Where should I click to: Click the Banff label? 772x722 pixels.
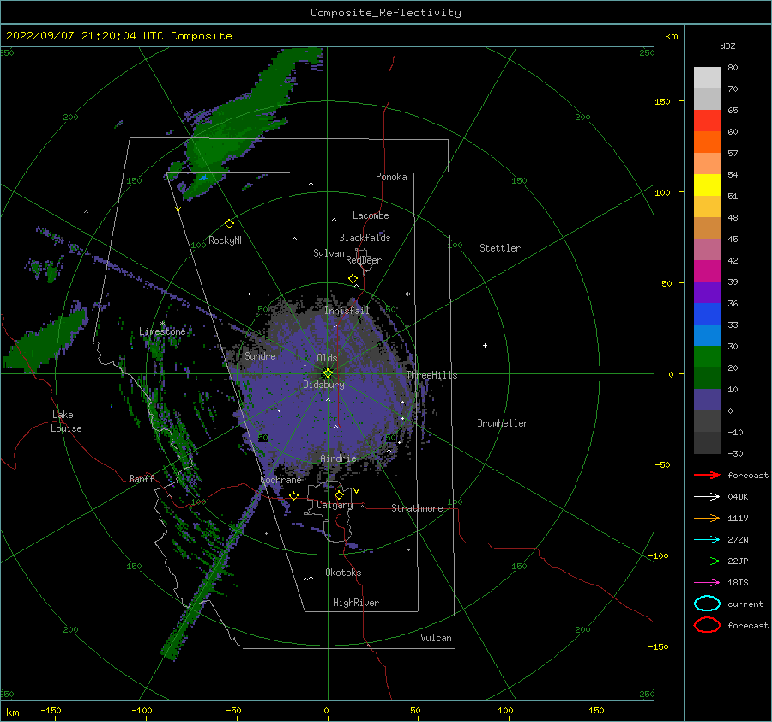(142, 478)
